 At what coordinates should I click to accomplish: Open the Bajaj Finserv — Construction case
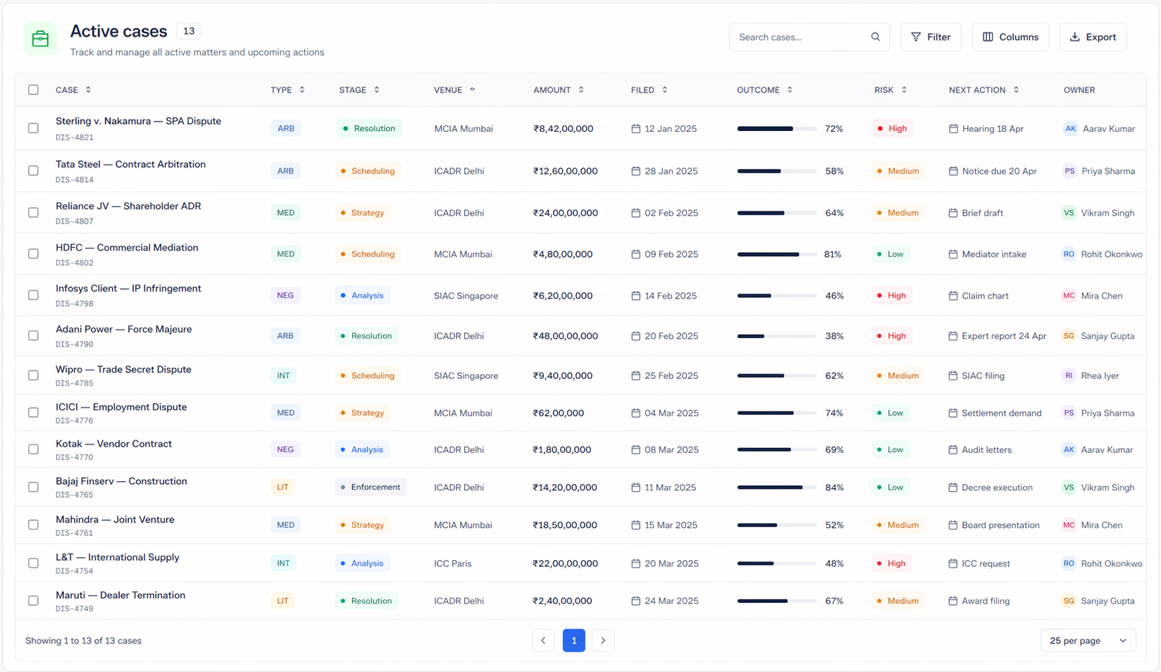(x=121, y=481)
